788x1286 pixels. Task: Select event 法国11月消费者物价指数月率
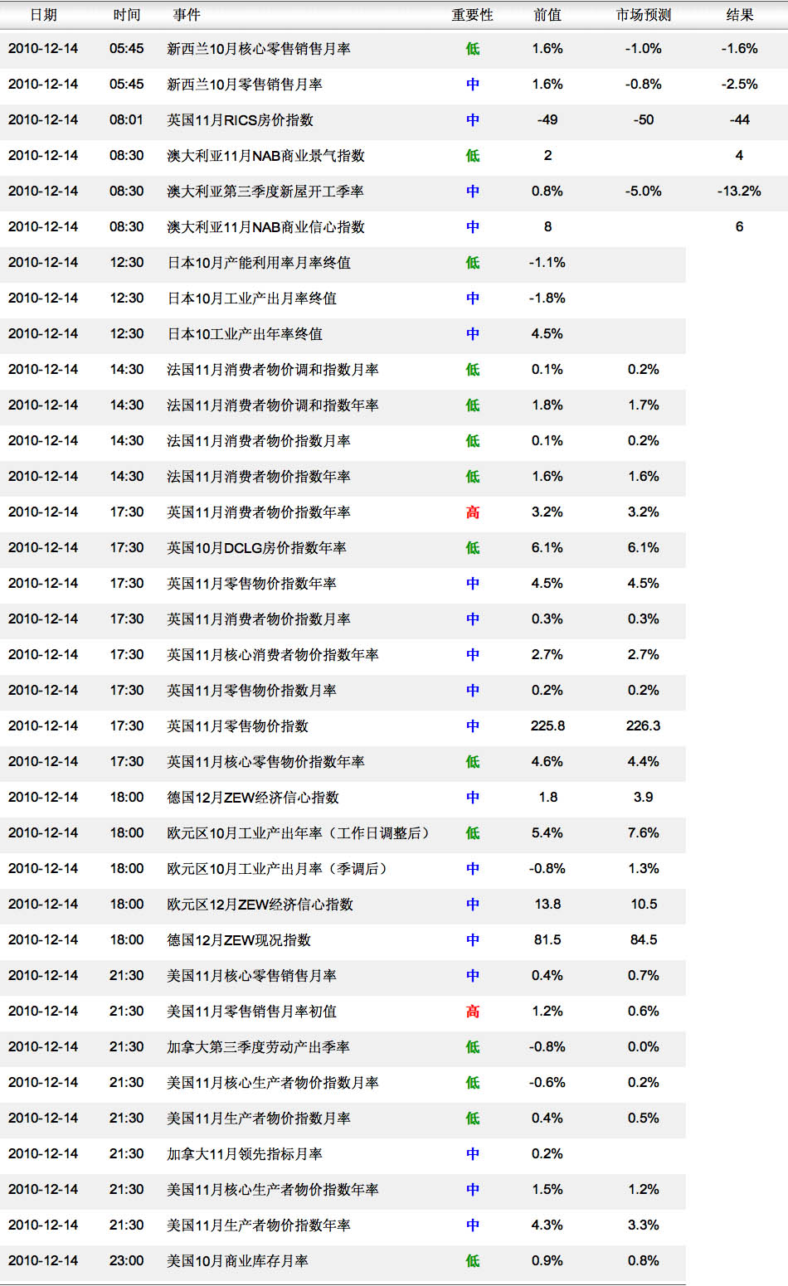(259, 441)
